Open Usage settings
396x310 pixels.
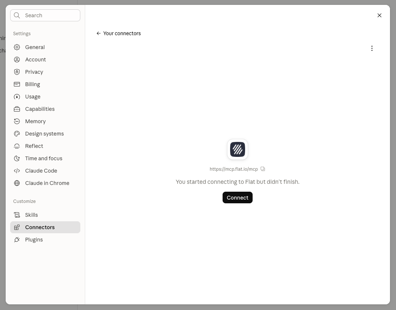(x=45, y=97)
